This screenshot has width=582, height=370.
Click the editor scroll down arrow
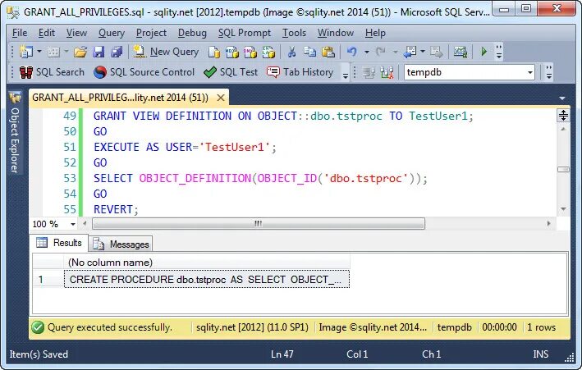pyautogui.click(x=563, y=209)
